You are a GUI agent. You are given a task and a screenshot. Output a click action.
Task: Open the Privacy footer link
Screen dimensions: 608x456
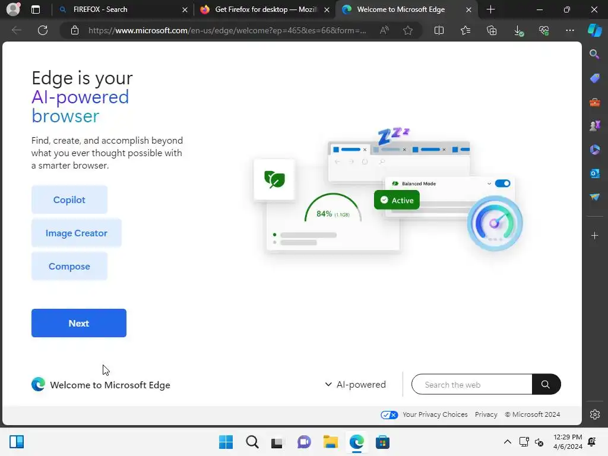pyautogui.click(x=486, y=414)
